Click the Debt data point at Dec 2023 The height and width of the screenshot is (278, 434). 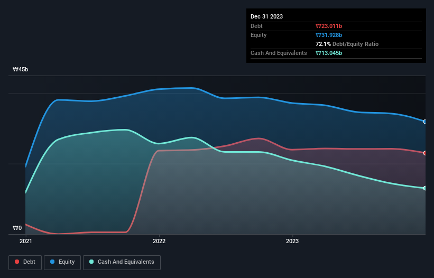pos(425,153)
